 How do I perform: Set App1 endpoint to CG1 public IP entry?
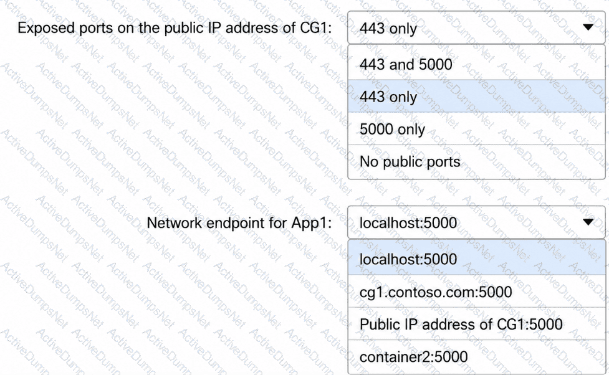pyautogui.click(x=477, y=324)
